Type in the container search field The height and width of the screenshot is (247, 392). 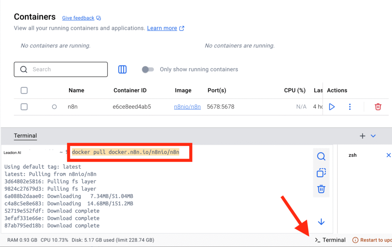(60, 69)
